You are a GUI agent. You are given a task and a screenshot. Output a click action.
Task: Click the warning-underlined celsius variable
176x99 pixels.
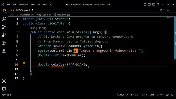[x=58, y=65]
